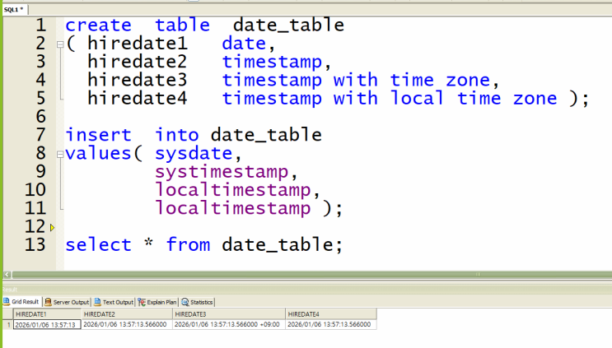Click the Server Output tab icon

pyautogui.click(x=48, y=302)
